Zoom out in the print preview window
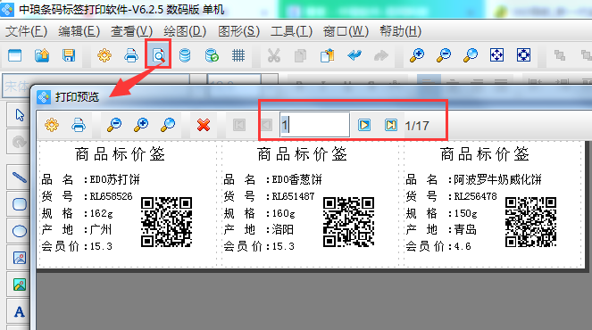This screenshot has width=592, height=330. click(114, 125)
